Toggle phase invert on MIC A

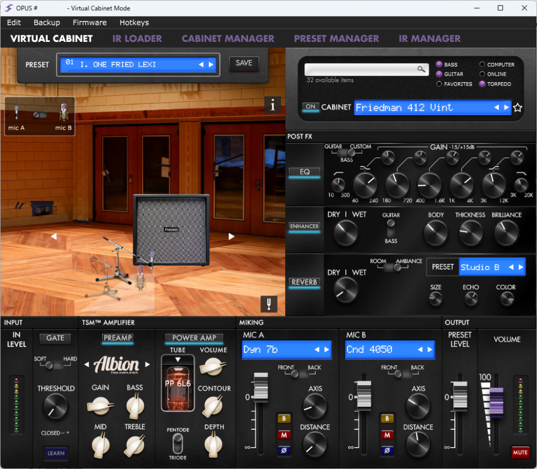284,451
